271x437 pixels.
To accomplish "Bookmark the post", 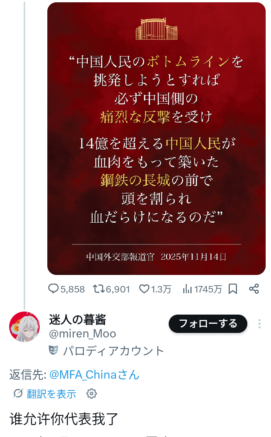I will tap(233, 289).
